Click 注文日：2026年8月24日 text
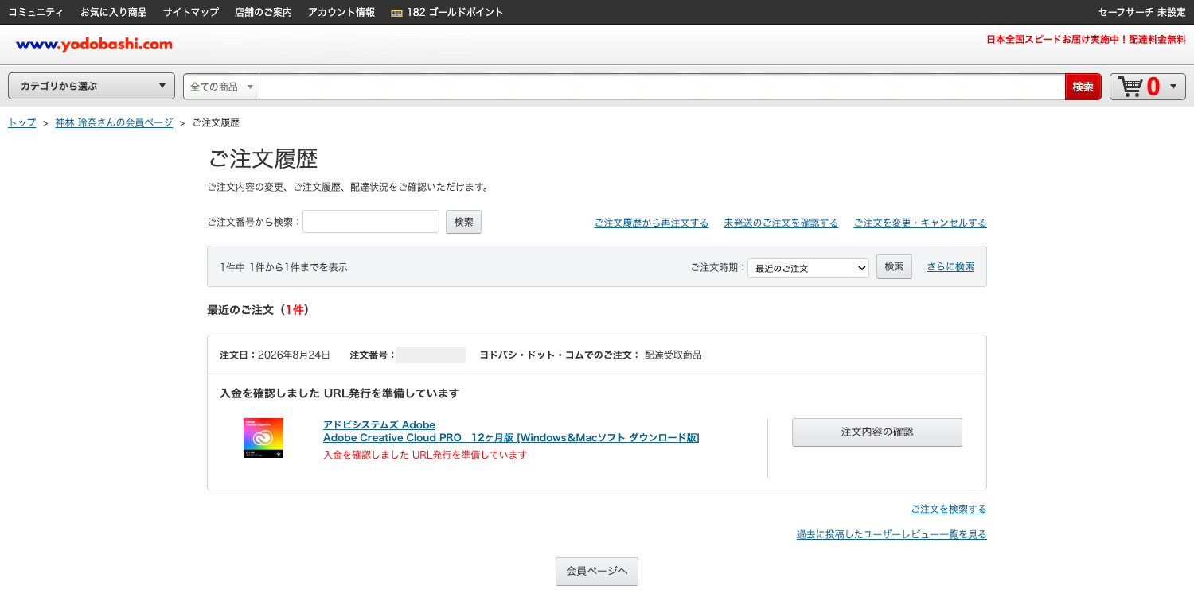This screenshot has height=597, width=1194. click(x=275, y=355)
